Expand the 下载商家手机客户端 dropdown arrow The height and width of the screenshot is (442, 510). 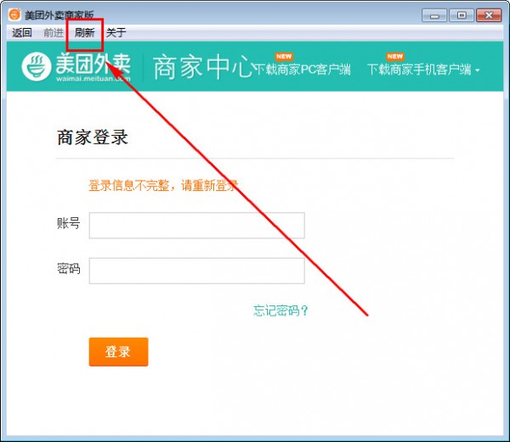pyautogui.click(x=478, y=71)
